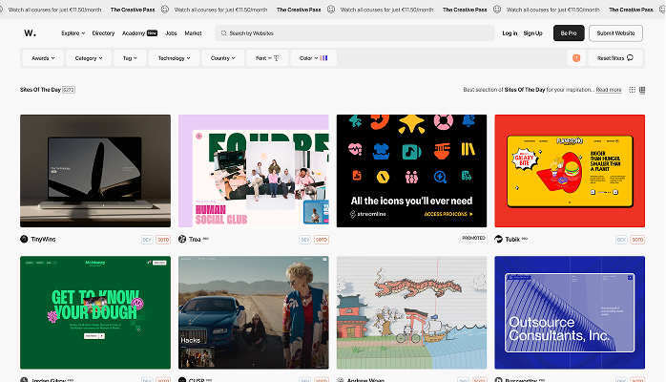Open the Category filter dropdown

click(x=89, y=58)
